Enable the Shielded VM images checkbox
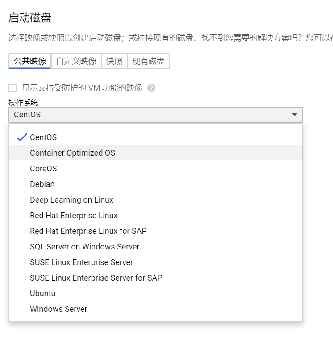333x340 pixels. pos(12,88)
